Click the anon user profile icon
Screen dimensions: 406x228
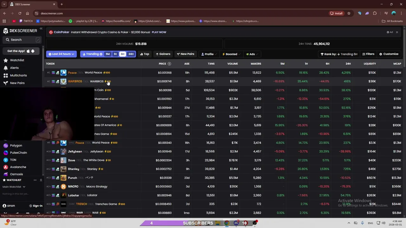(4, 206)
